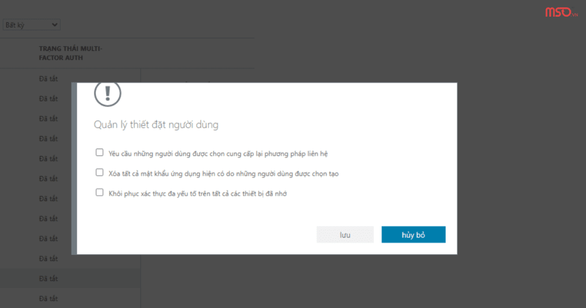Click the 'lưu' save button
The width and height of the screenshot is (586, 308).
pos(345,235)
